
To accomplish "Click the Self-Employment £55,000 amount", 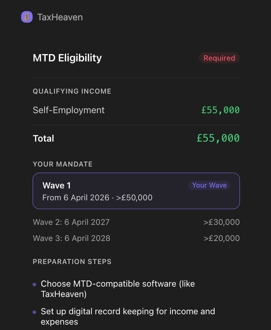I will pos(220,110).
